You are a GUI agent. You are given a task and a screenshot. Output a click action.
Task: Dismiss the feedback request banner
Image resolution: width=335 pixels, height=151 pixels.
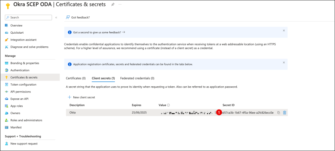point(284,30)
